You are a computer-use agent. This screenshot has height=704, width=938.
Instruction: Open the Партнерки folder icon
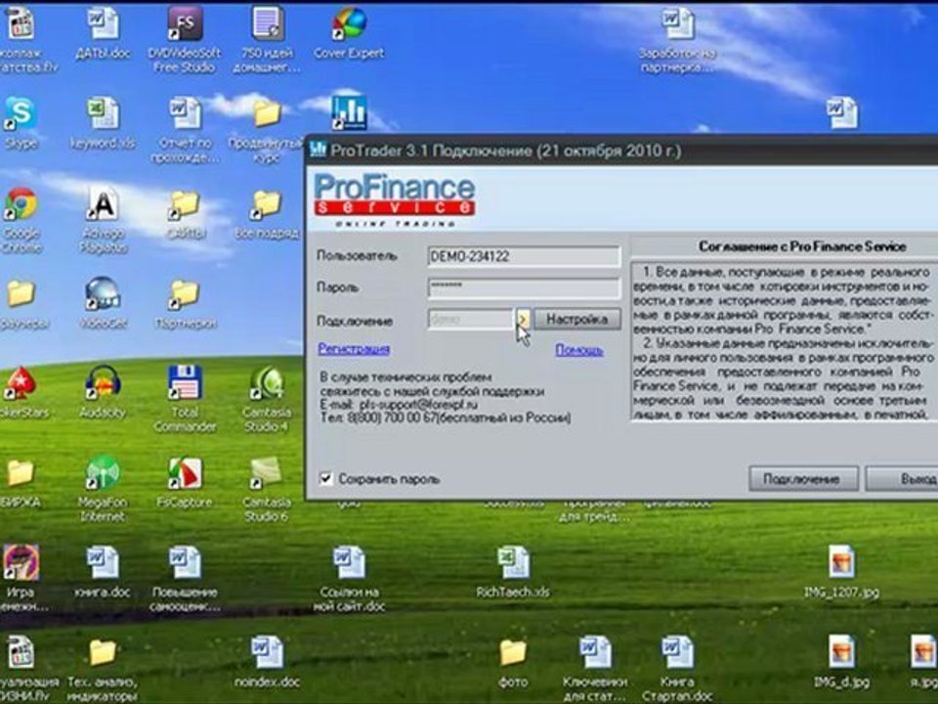(185, 294)
